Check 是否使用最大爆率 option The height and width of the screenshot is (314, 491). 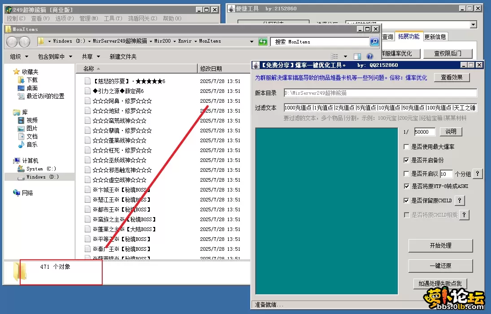pos(406,147)
